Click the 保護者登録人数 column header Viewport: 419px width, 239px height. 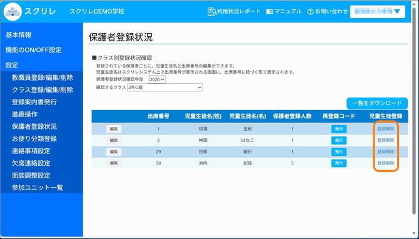click(292, 116)
